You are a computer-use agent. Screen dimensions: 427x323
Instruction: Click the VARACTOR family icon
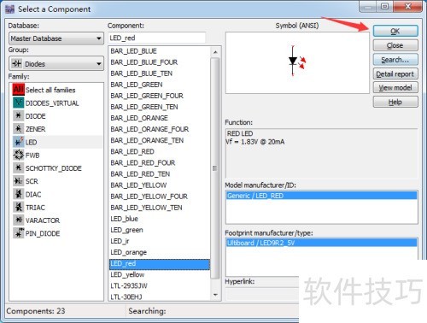point(19,220)
